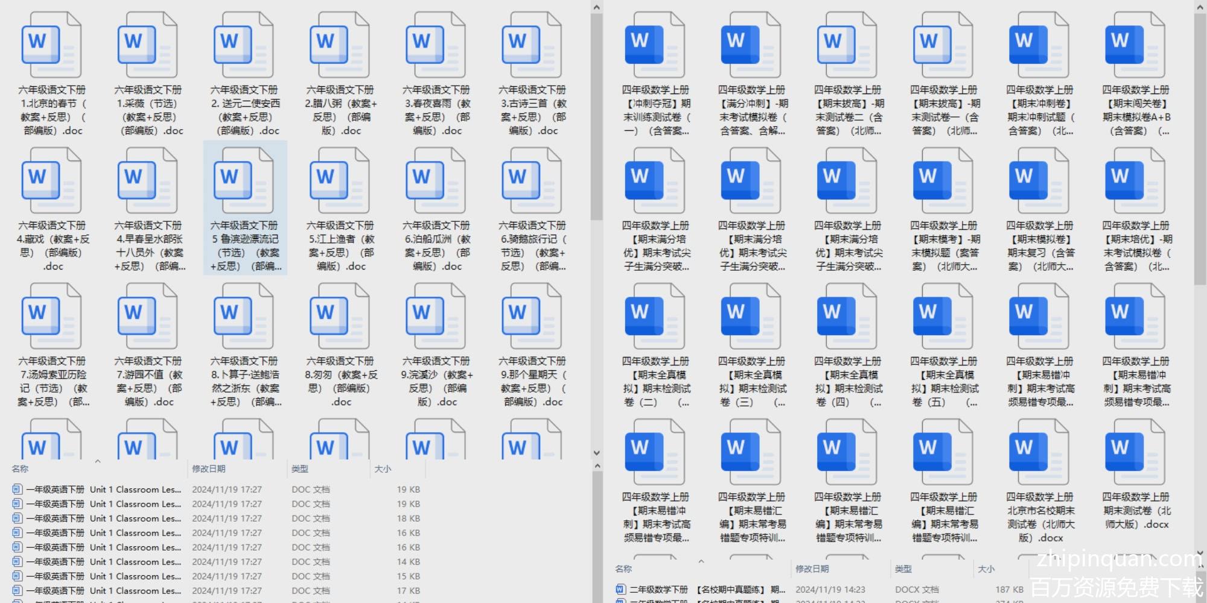The image size is (1207, 603).
Task: Choose the 3.古诗三首 Word file
Action: tap(532, 45)
